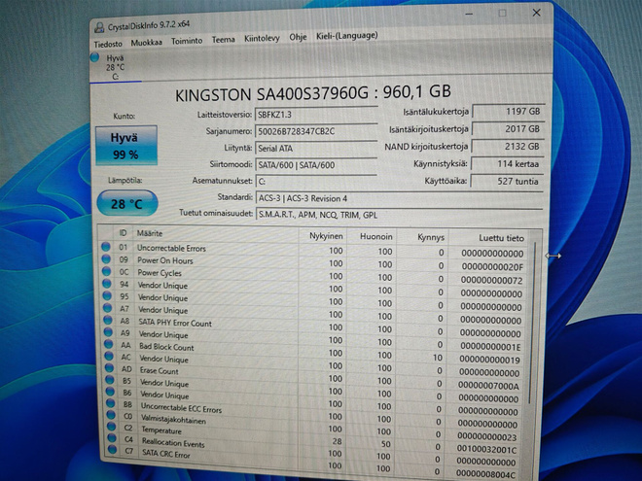
Task: Click the 114 kertaa power-on count value
Action: point(507,163)
